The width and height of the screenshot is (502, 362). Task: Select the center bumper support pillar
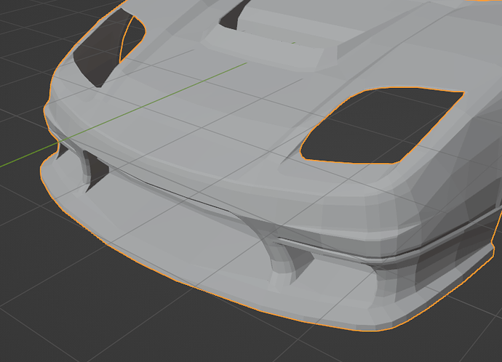280,258
